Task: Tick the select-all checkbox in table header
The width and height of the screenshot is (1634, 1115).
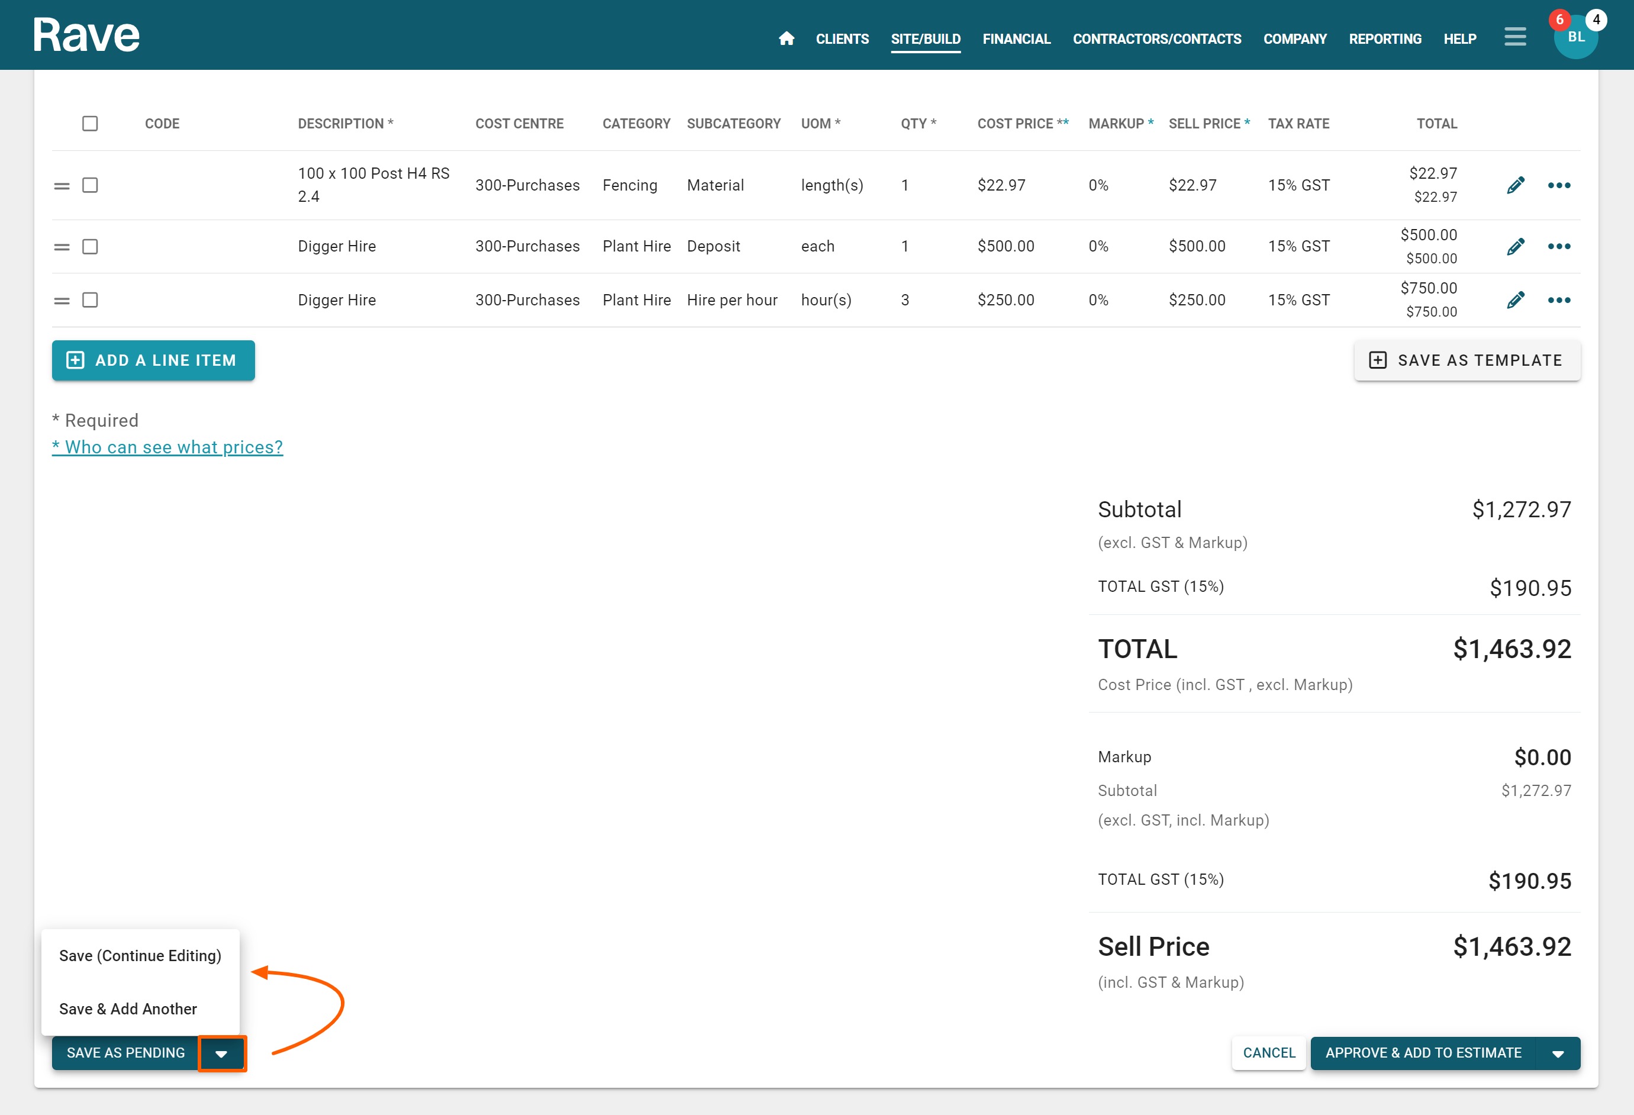Action: (x=90, y=124)
